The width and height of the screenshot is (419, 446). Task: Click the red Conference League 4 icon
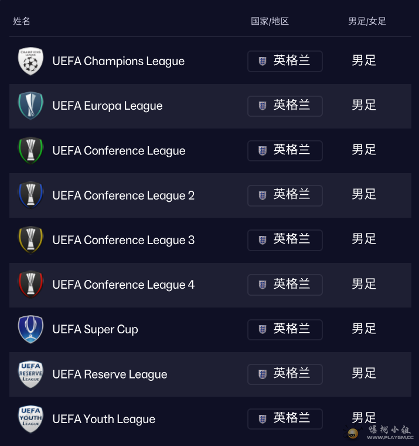pyautogui.click(x=30, y=285)
